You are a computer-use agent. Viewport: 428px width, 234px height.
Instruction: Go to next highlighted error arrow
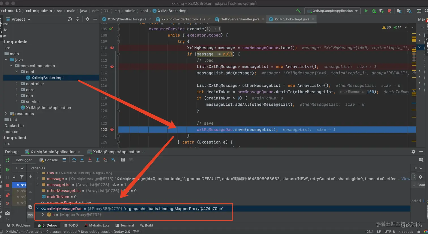click(412, 27)
